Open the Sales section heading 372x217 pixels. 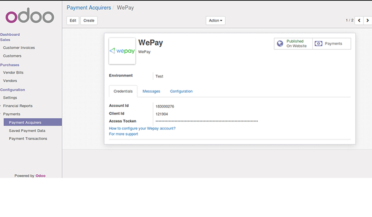[5, 40]
